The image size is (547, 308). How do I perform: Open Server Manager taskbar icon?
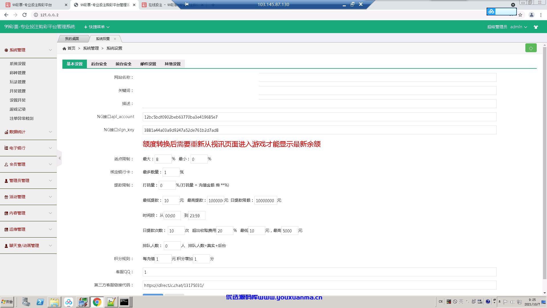pos(26,302)
